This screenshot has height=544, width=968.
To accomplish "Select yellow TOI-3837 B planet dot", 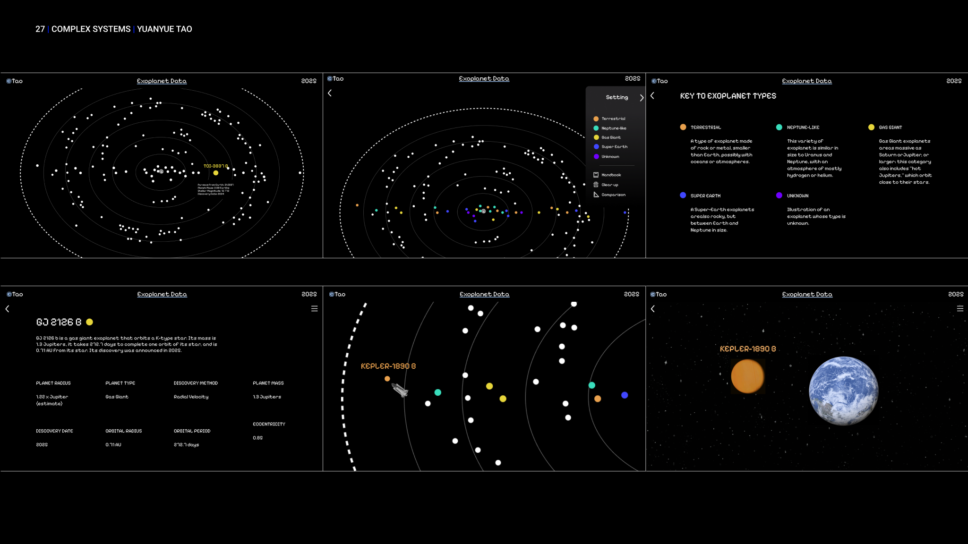I will click(x=216, y=173).
